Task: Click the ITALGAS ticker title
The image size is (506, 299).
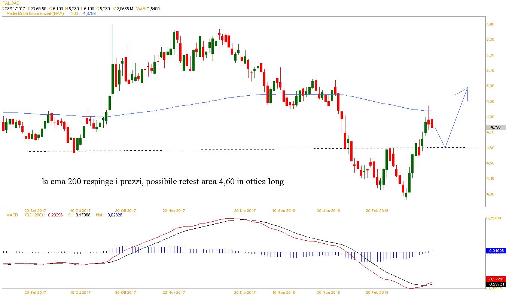Action: click(x=10, y=3)
